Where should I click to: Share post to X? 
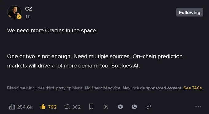point(106,107)
